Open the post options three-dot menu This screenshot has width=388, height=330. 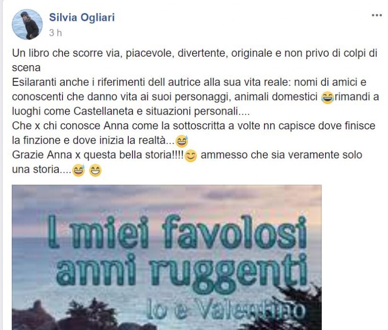(x=377, y=15)
